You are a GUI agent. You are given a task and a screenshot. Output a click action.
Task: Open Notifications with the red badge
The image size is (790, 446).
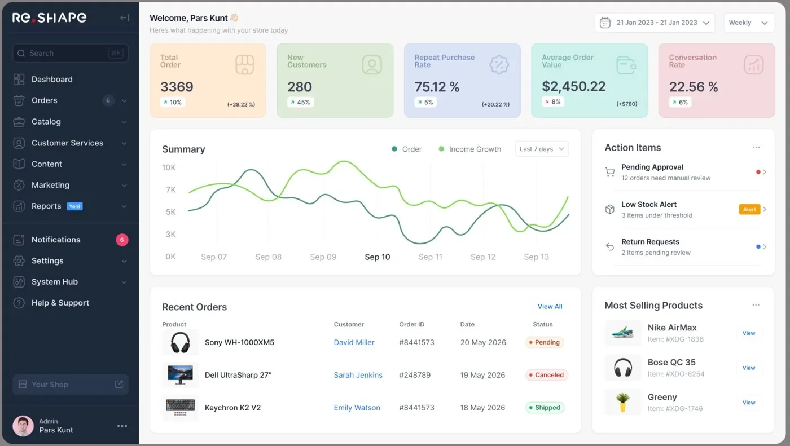point(71,240)
